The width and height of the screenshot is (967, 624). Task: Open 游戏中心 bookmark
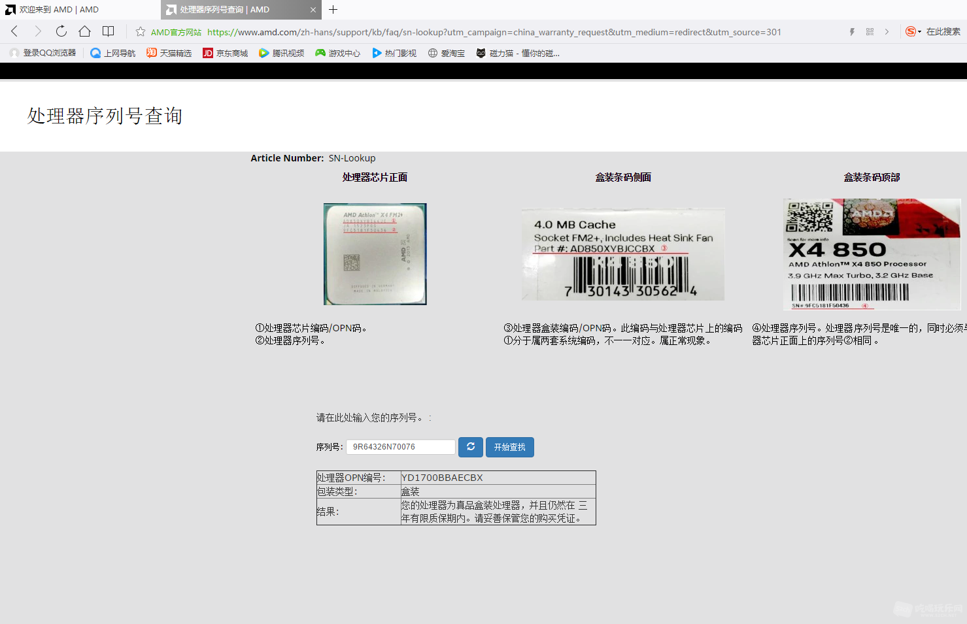pos(337,53)
